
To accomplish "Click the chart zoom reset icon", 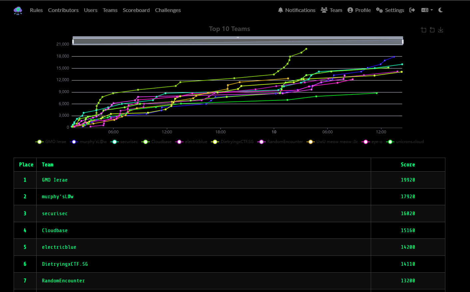I will point(432,30).
